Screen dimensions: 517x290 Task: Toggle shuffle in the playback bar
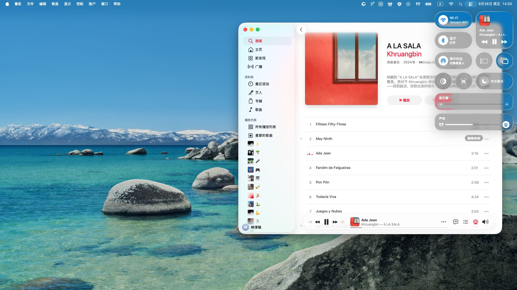pos(310,222)
